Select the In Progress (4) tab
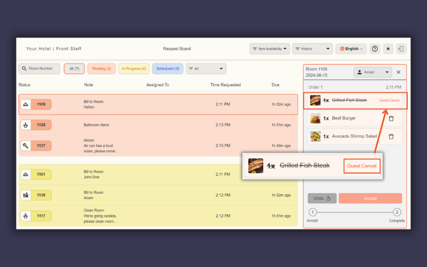The height and width of the screenshot is (267, 427). pos(133,68)
